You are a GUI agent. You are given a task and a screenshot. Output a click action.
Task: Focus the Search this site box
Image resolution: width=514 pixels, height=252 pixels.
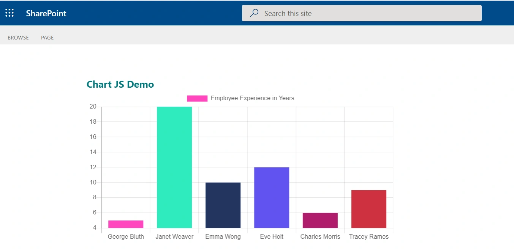tap(362, 13)
